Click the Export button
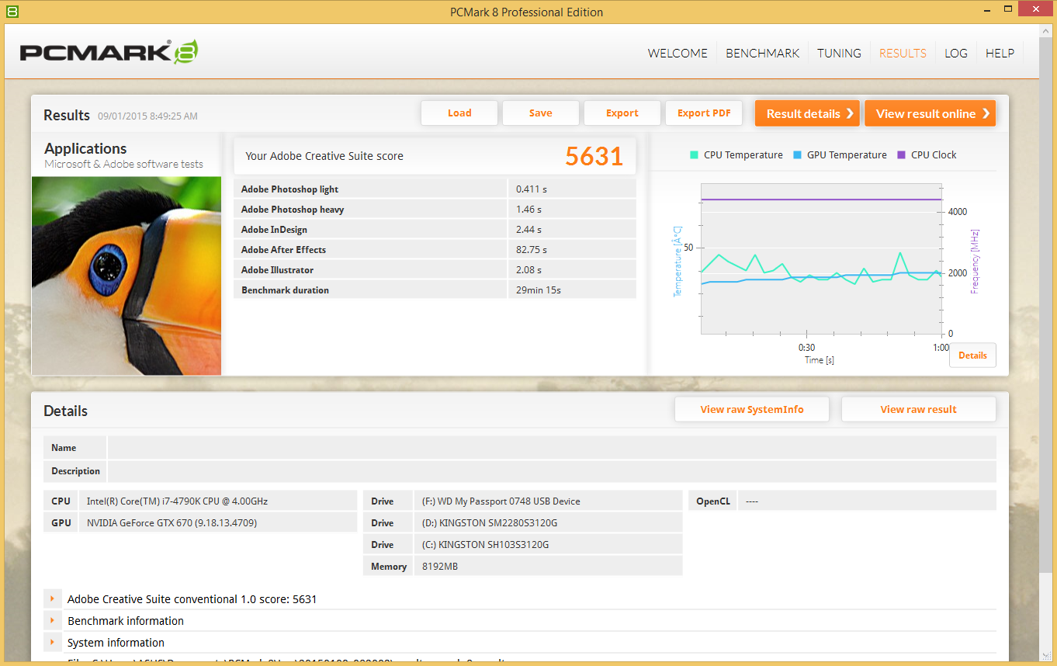The width and height of the screenshot is (1057, 666). (x=622, y=113)
